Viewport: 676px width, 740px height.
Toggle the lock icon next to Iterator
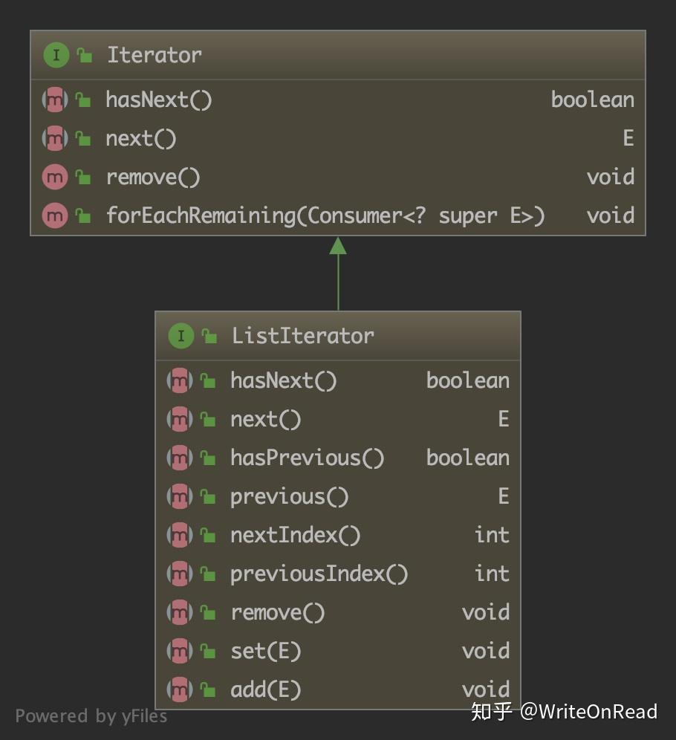[x=84, y=54]
